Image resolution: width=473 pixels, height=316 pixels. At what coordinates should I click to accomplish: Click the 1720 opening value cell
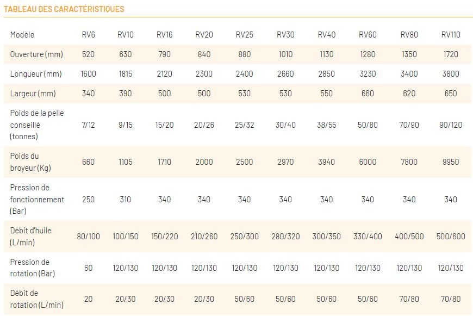(x=451, y=54)
